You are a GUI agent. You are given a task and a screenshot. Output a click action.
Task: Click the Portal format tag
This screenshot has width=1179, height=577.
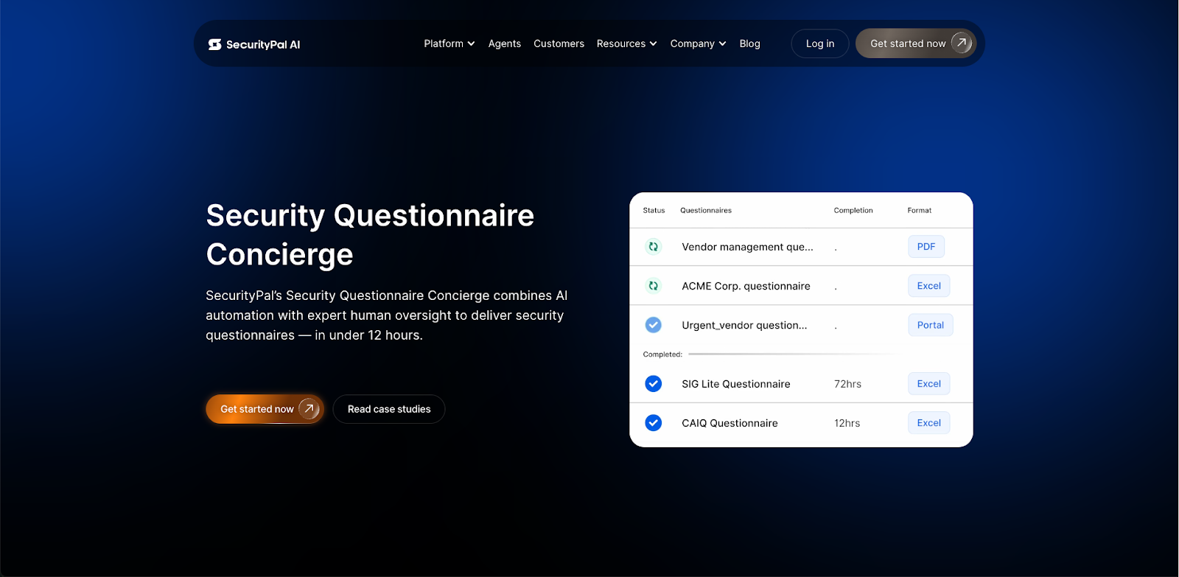click(930, 325)
